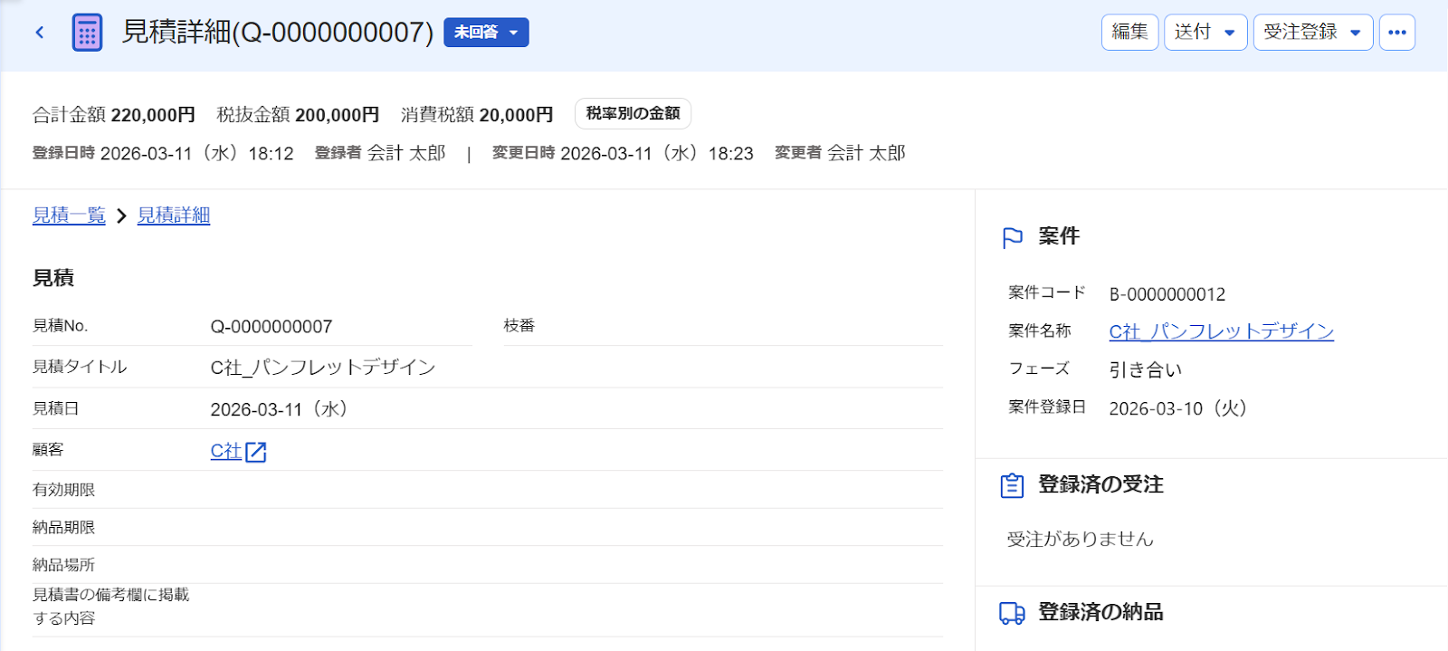Image resolution: width=1448 pixels, height=651 pixels.
Task: Click the truck icon beside 登録済の納品
Action: click(x=1012, y=613)
